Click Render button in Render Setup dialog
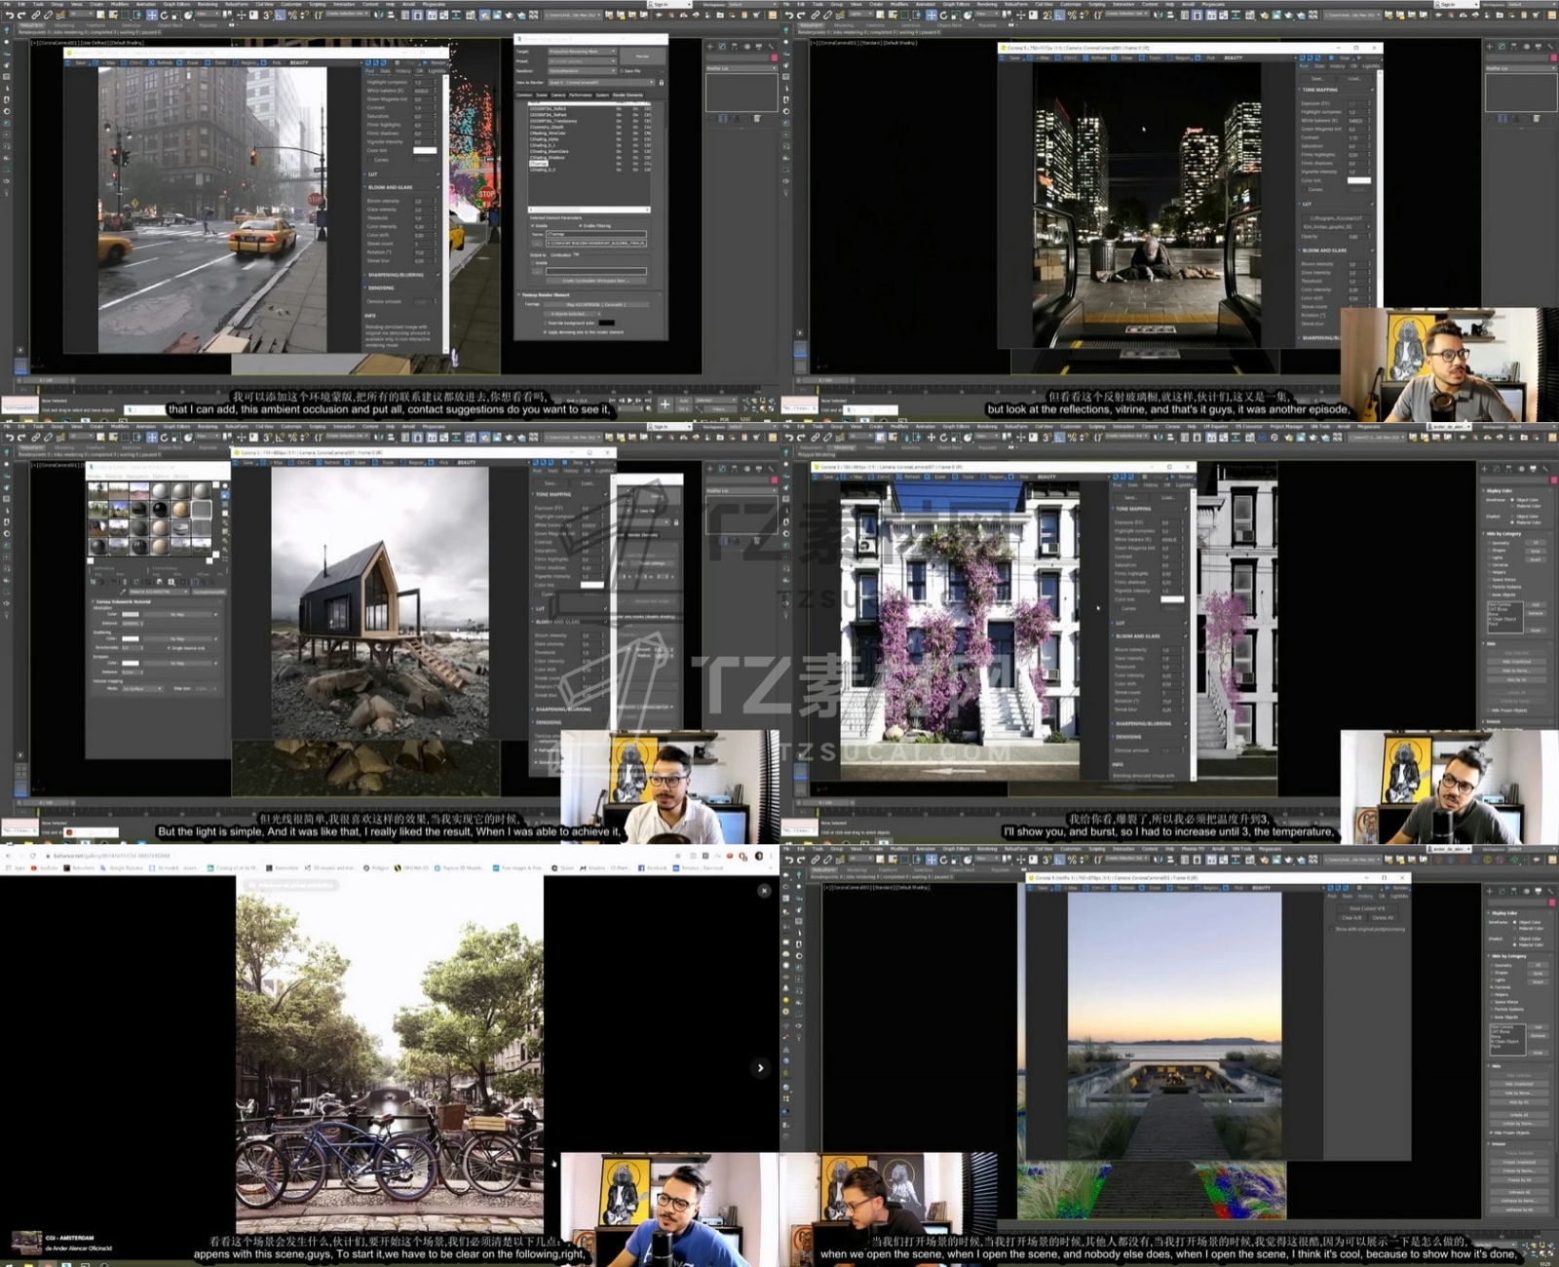 642,57
